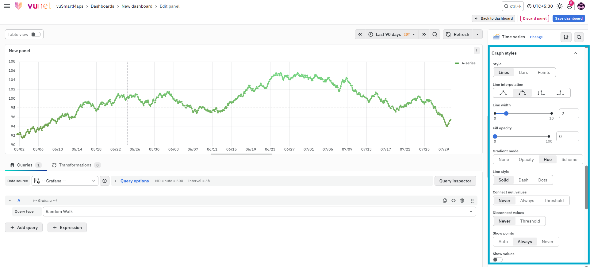Viewport: 590px width, 267px height.
Task: Set line style to Dots
Action: [542, 180]
